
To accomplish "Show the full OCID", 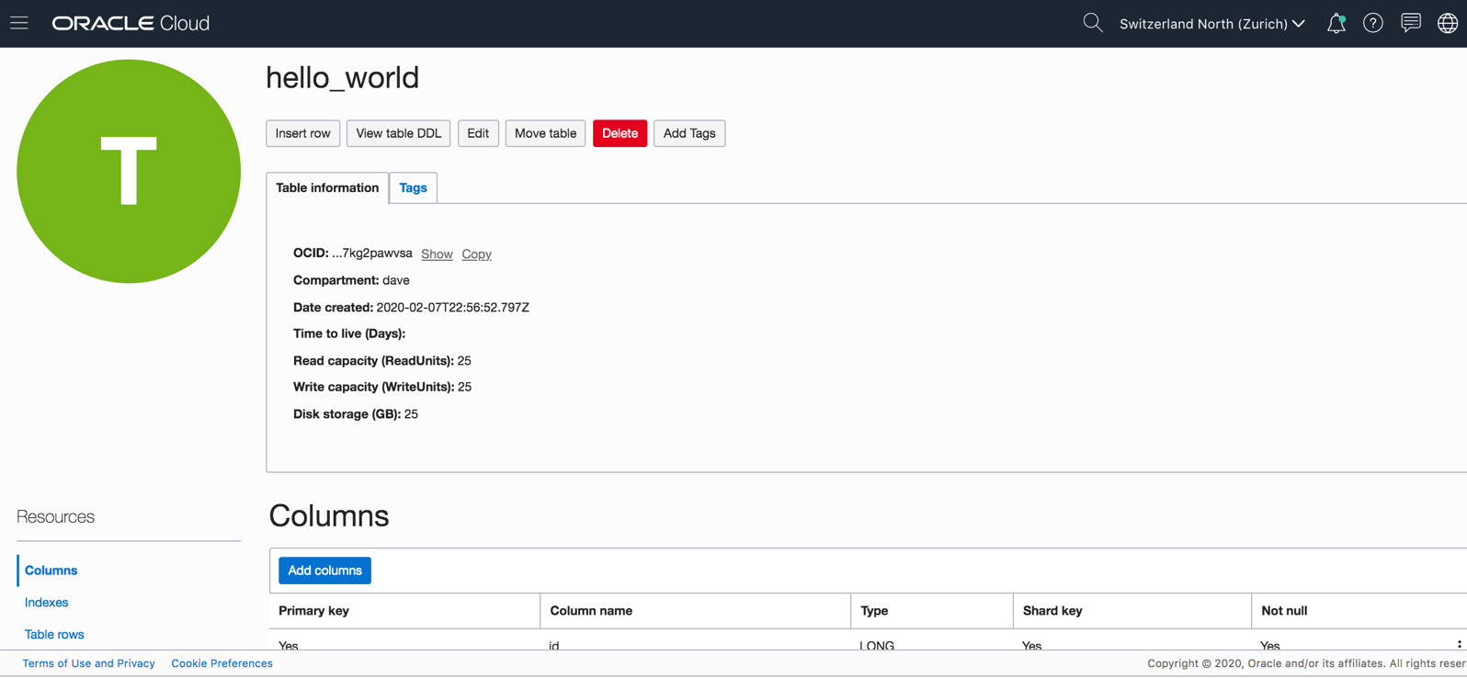I will tap(437, 254).
